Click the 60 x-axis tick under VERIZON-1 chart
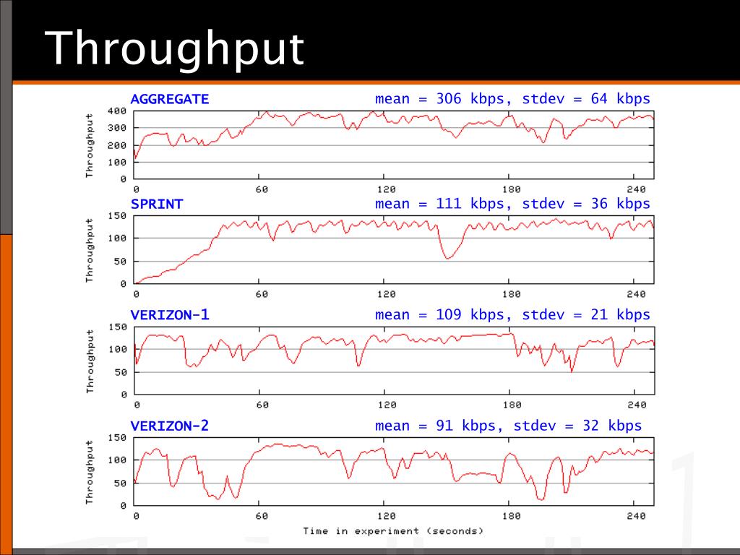740x555 pixels. point(262,405)
